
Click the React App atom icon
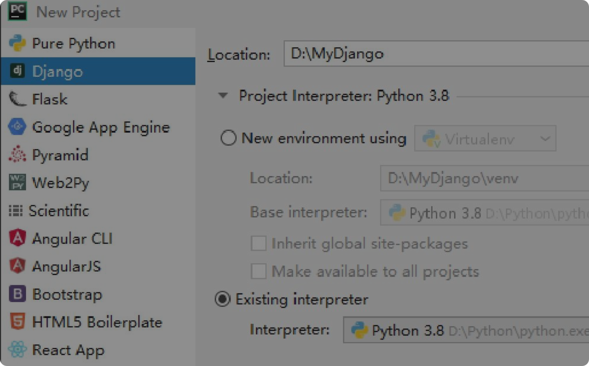(17, 350)
